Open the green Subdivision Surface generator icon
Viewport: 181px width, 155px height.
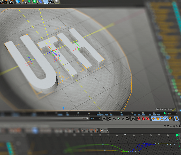coord(29,2)
